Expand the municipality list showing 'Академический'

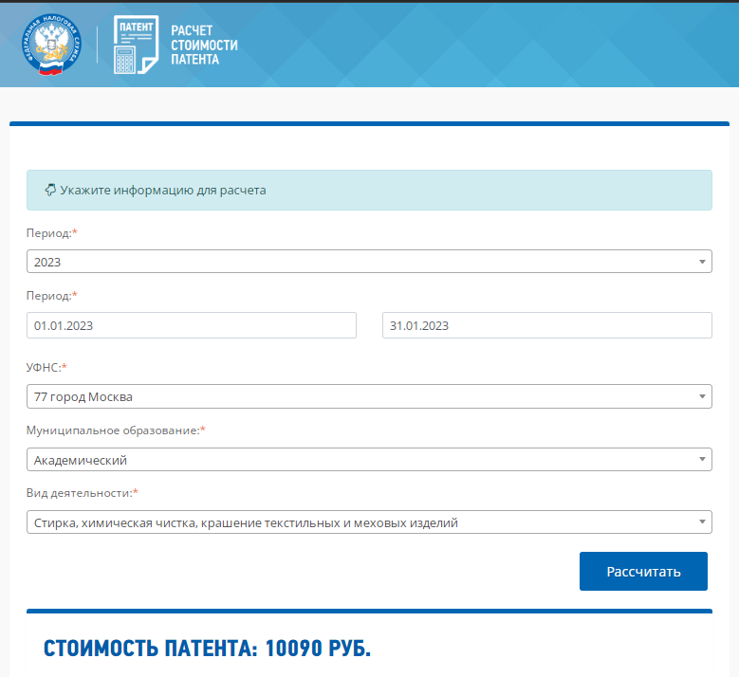pyautogui.click(x=360, y=460)
